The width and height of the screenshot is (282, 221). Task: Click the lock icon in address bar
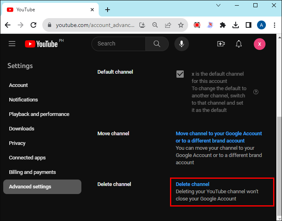coord(50,25)
